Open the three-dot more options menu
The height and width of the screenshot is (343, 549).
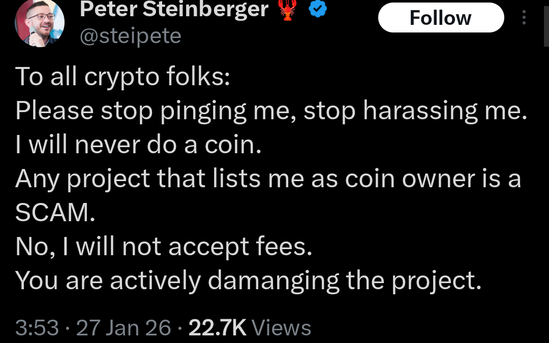(524, 18)
